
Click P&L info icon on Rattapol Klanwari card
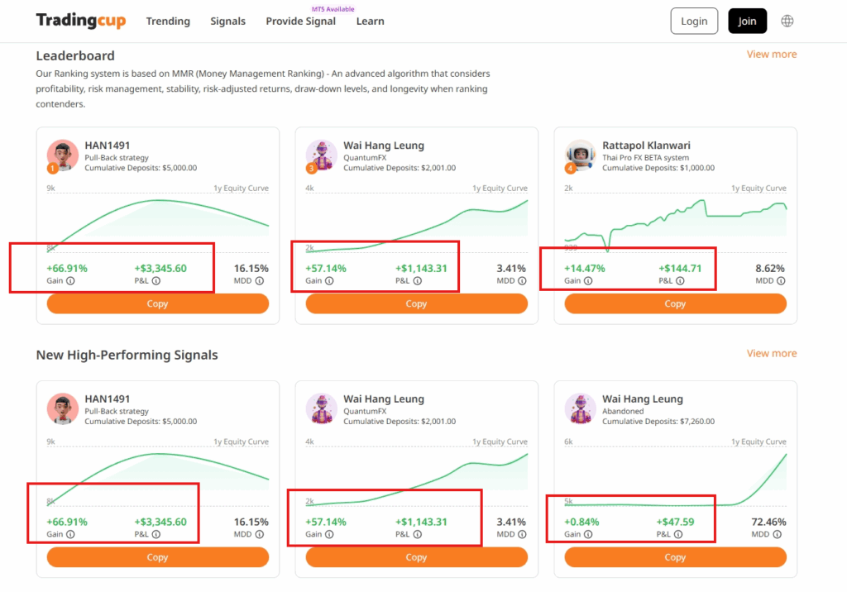click(679, 281)
